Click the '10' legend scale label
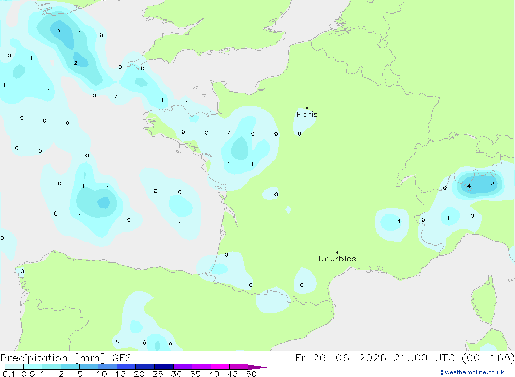The height and width of the screenshot is (377, 515). point(101,374)
